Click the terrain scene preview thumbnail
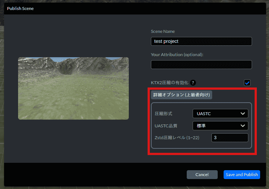Screen dimensions: 269x189 coord(73,88)
